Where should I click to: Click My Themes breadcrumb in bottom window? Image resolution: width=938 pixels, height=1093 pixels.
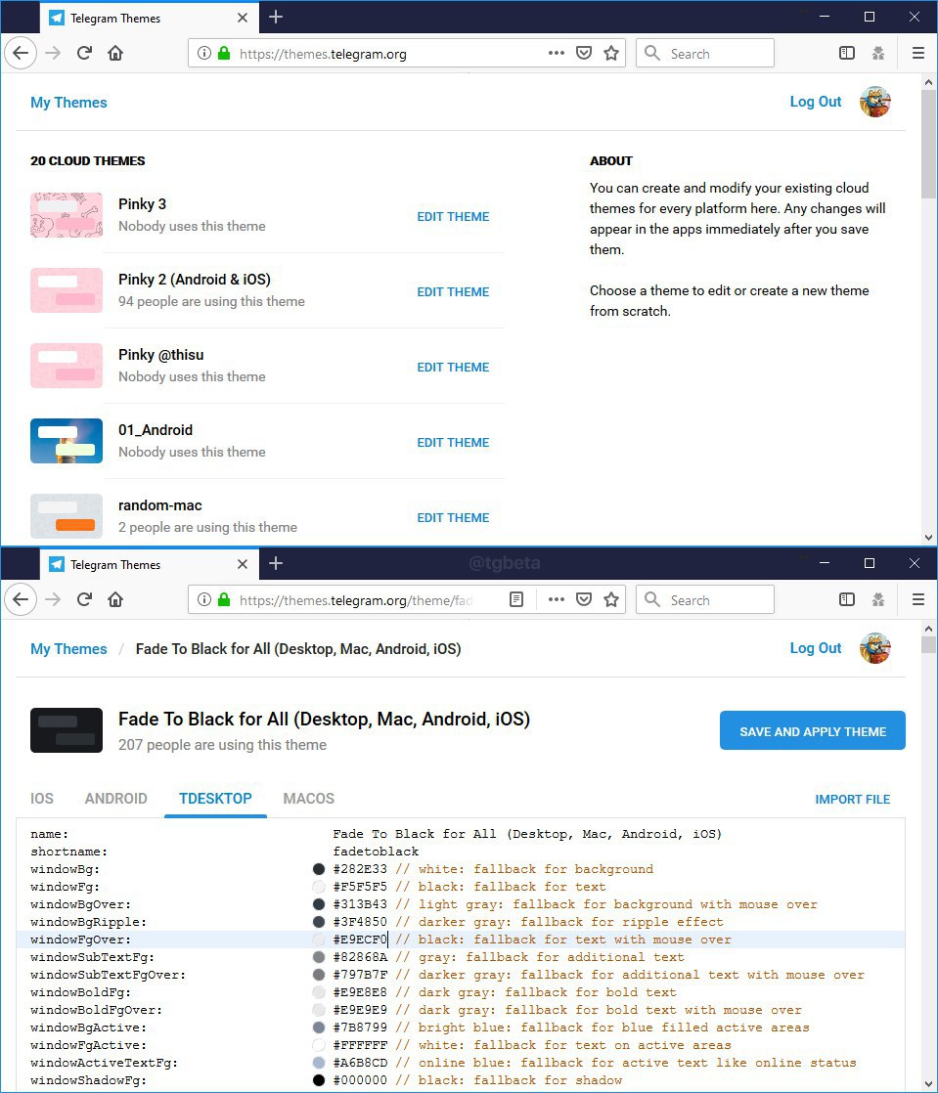pos(68,649)
